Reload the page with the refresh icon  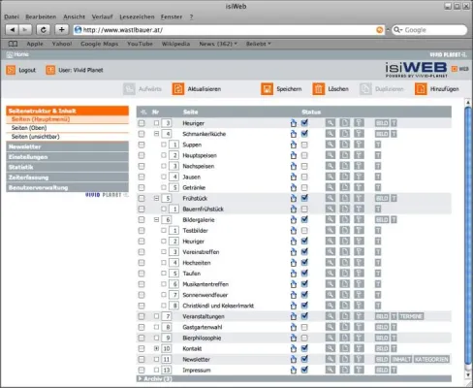pyautogui.click(x=43, y=30)
